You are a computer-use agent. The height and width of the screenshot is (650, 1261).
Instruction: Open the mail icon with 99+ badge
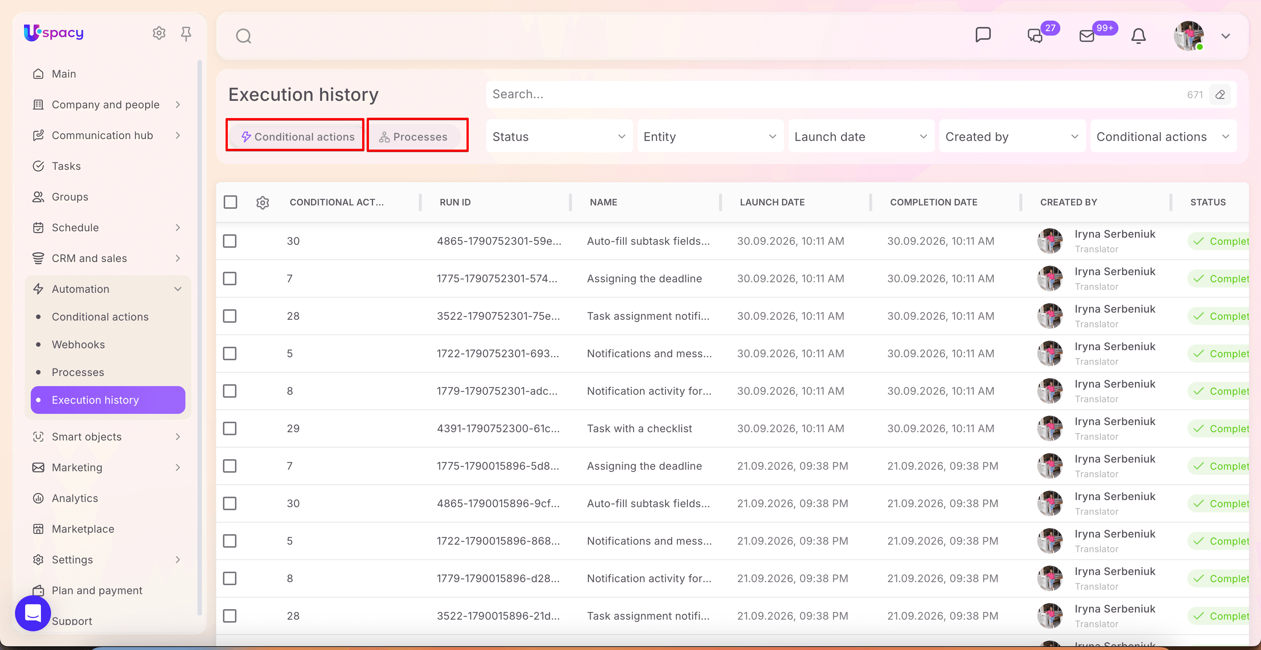(x=1087, y=35)
